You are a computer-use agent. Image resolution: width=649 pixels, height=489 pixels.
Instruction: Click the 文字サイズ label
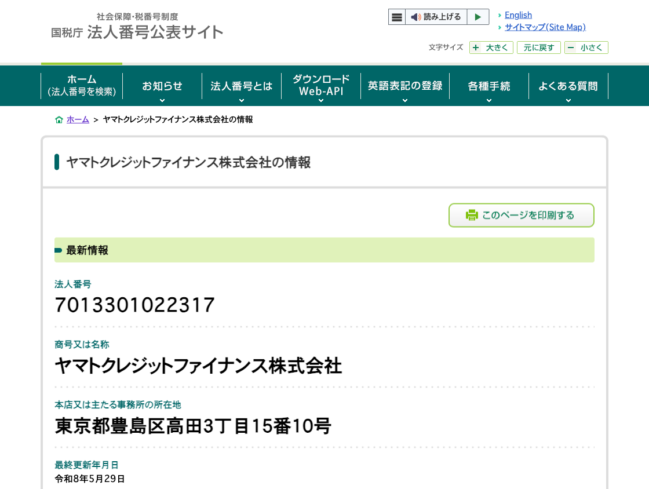pyautogui.click(x=446, y=47)
